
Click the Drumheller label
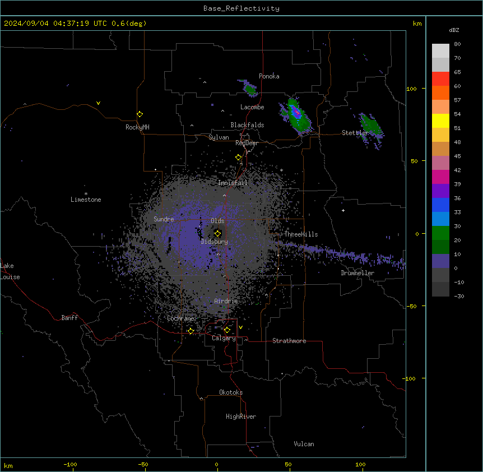click(x=357, y=273)
